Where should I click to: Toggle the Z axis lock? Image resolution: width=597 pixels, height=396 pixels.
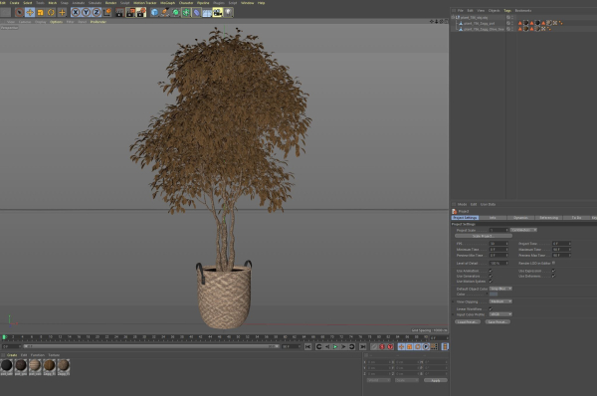[97, 13]
